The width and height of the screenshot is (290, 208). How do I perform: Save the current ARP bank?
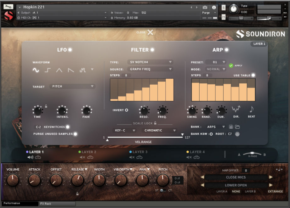[x=231, y=126]
